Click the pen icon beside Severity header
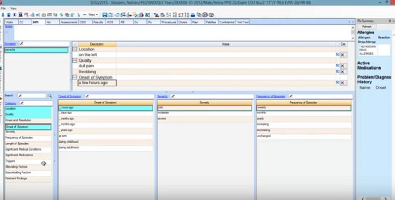Image resolution: width=395 pixels, height=200 pixels. point(173,96)
